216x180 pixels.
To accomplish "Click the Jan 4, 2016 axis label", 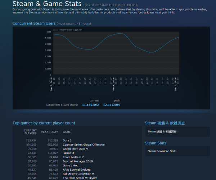I will (113, 84).
